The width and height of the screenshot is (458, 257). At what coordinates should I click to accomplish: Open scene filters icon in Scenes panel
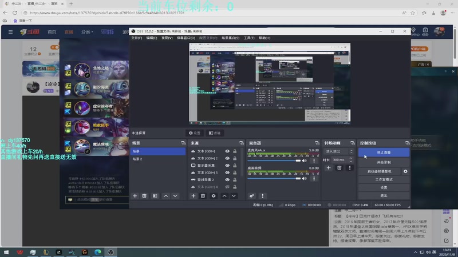tap(155, 196)
